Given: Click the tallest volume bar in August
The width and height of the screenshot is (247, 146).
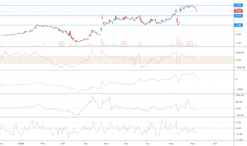Looking at the screenshot, I should tap(177, 41).
